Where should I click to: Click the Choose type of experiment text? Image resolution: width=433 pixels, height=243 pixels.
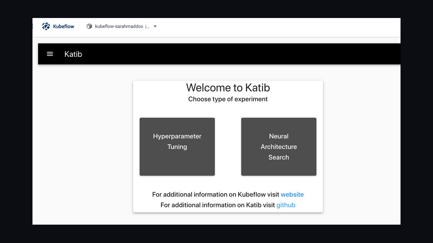[228, 99]
